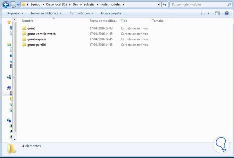
Task: Expand the arrow after Disco local (C:)
Action: click(x=70, y=4)
